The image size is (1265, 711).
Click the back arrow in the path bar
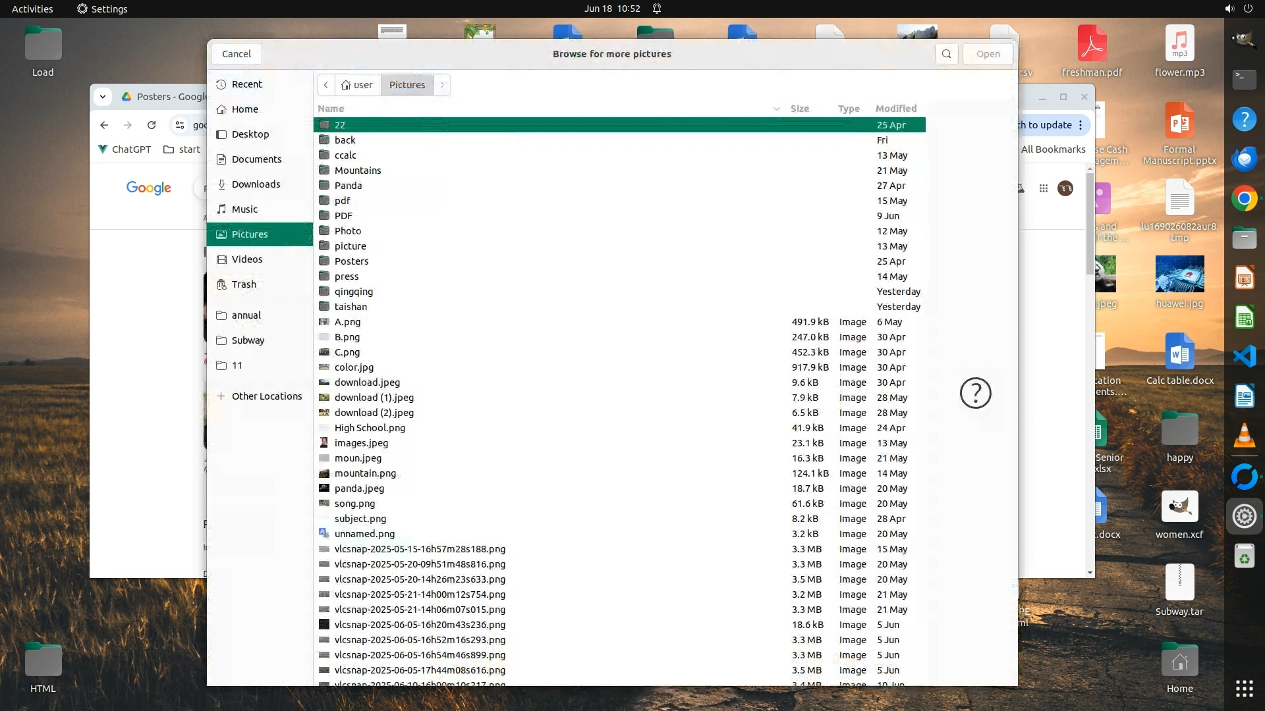[326, 85]
